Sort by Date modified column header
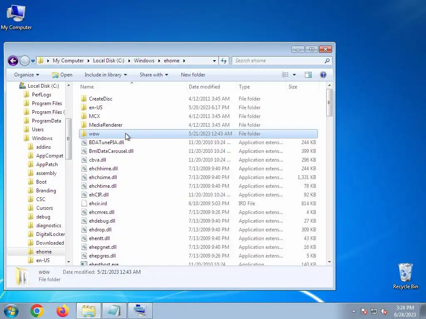This screenshot has width=426, height=319. (x=204, y=86)
